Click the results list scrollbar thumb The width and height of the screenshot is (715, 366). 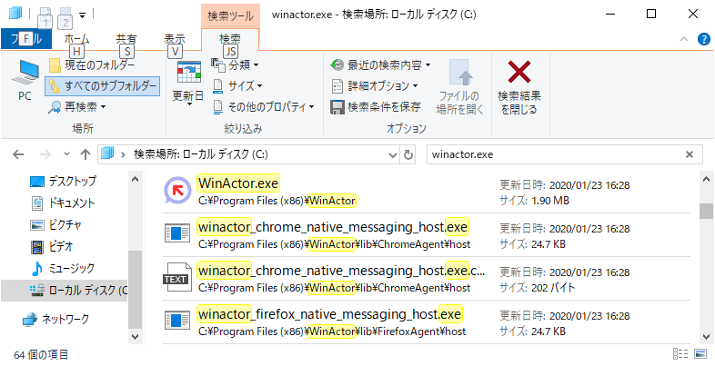pyautogui.click(x=705, y=212)
